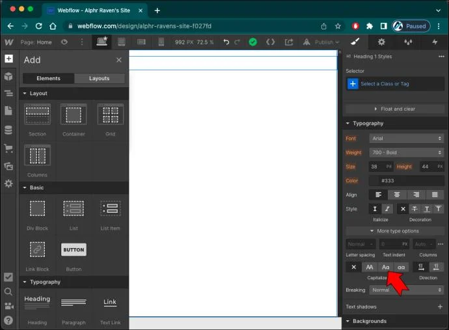Open the Ecommerce cart icon
Viewport: 449px width, 330px height.
8,148
